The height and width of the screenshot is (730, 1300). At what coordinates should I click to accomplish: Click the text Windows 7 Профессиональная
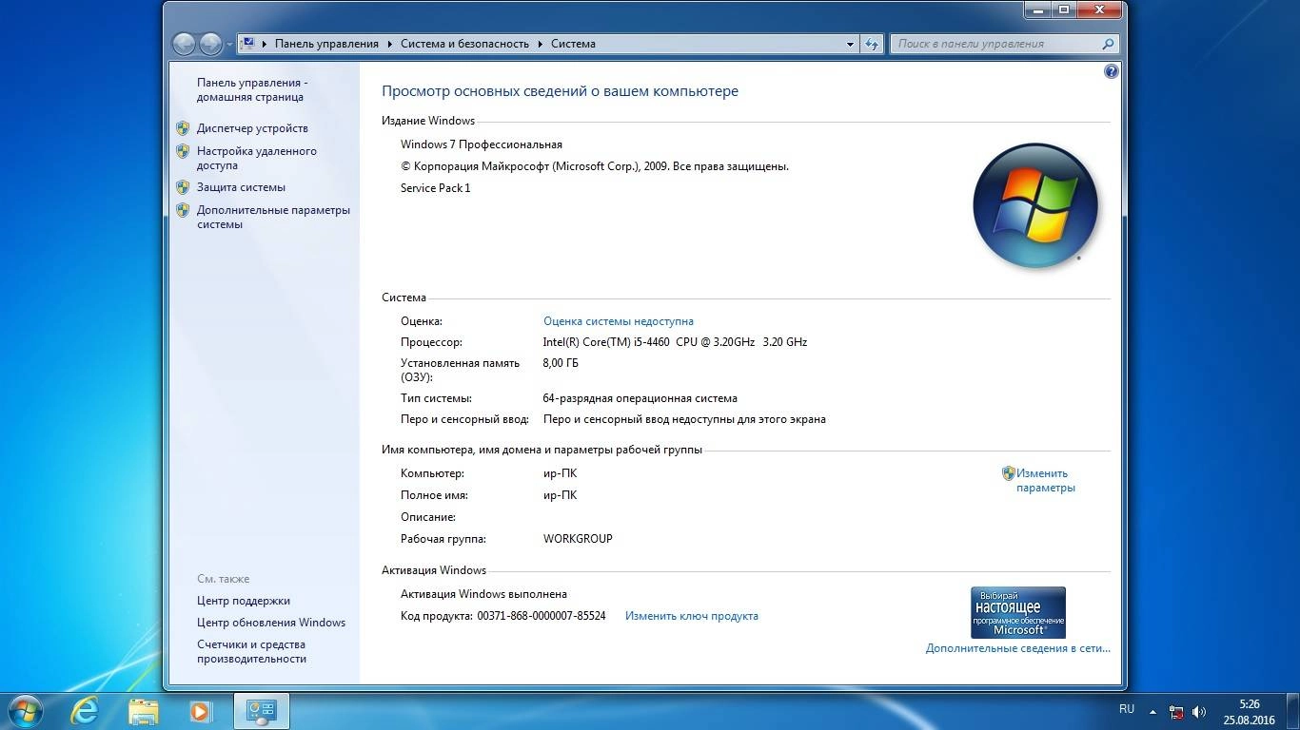pyautogui.click(x=482, y=144)
